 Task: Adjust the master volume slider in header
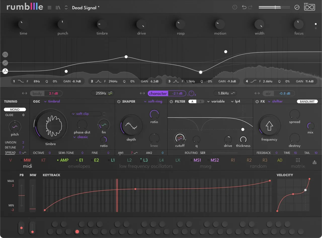(274, 7)
